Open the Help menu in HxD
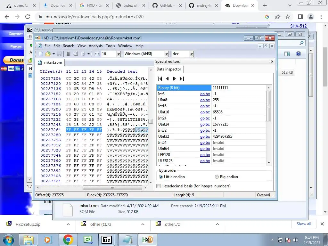Screen dimensions: 328x246 (140, 46)
